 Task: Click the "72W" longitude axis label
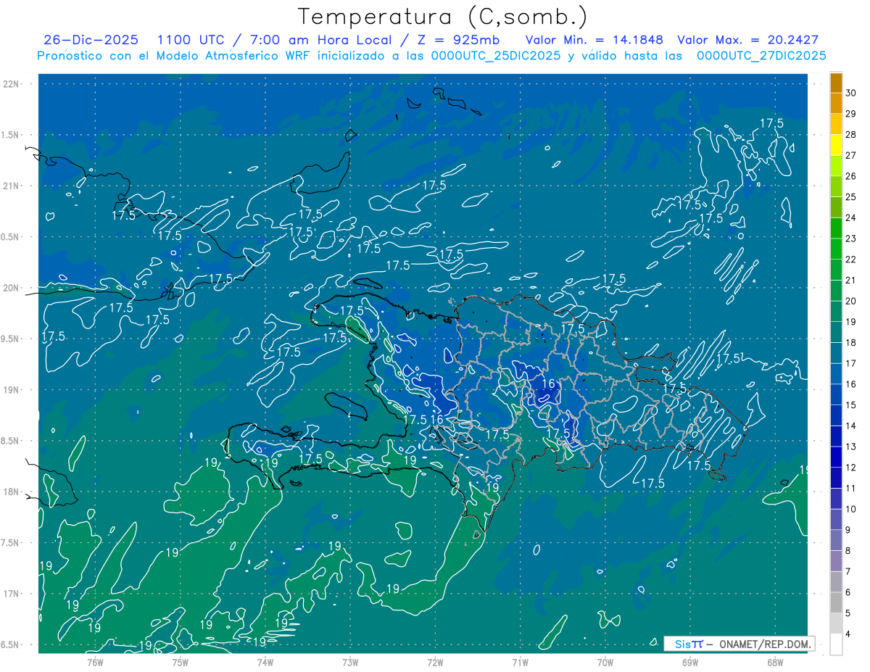pos(435,662)
